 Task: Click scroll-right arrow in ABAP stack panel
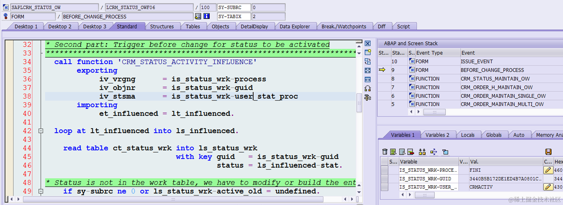[418, 112]
